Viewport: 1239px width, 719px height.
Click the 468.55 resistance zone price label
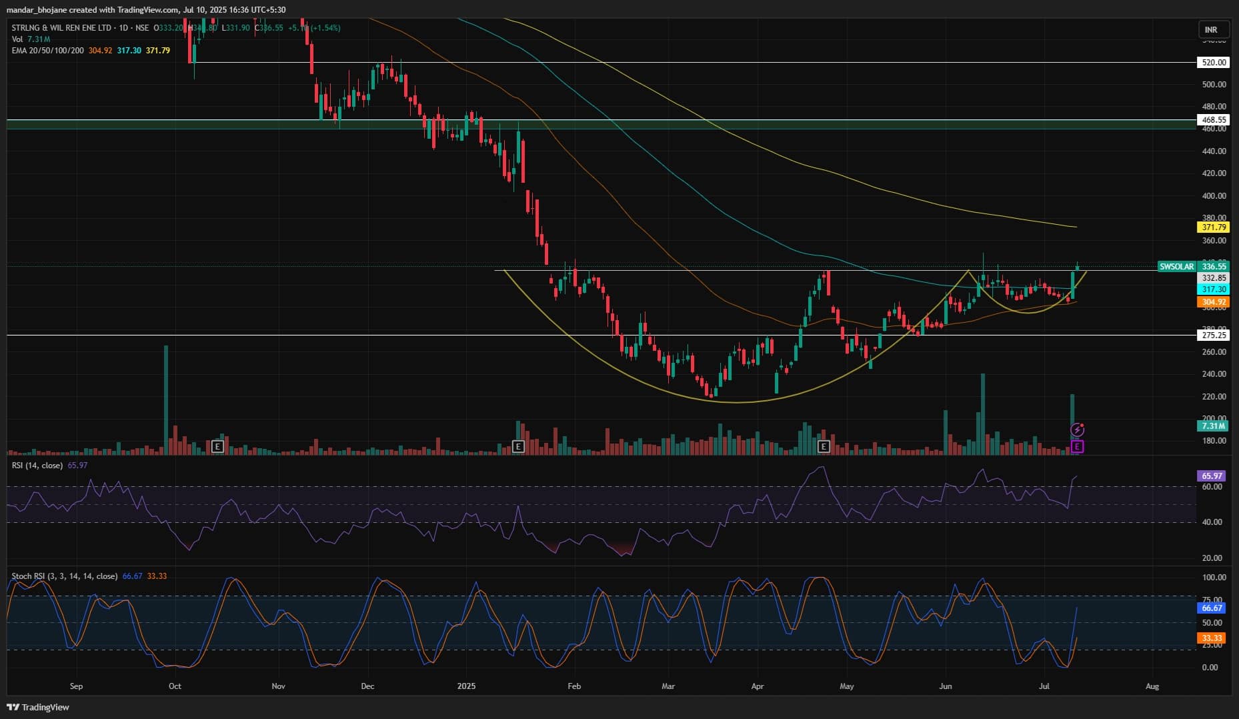[1213, 120]
